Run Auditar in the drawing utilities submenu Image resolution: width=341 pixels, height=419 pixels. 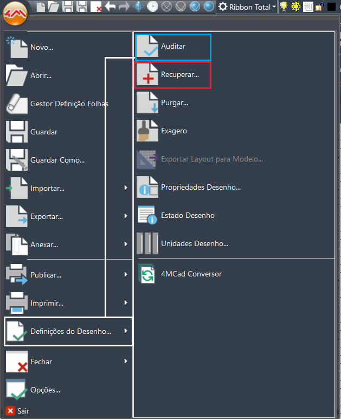[x=173, y=47]
